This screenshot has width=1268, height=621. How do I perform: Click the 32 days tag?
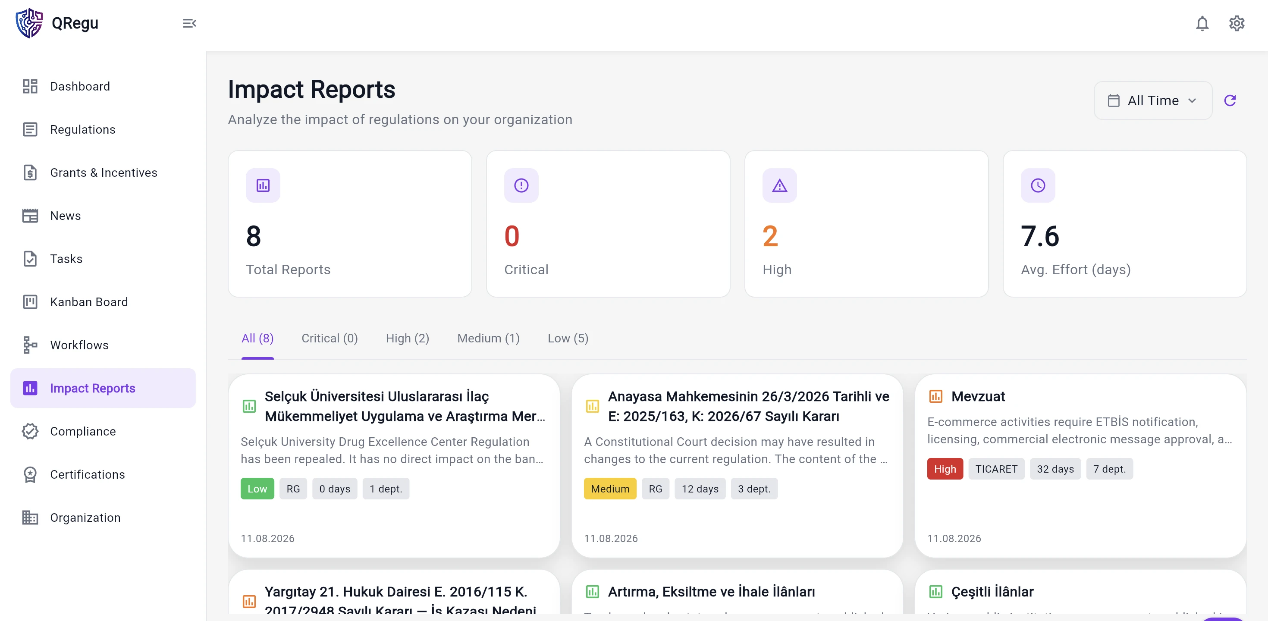point(1055,469)
